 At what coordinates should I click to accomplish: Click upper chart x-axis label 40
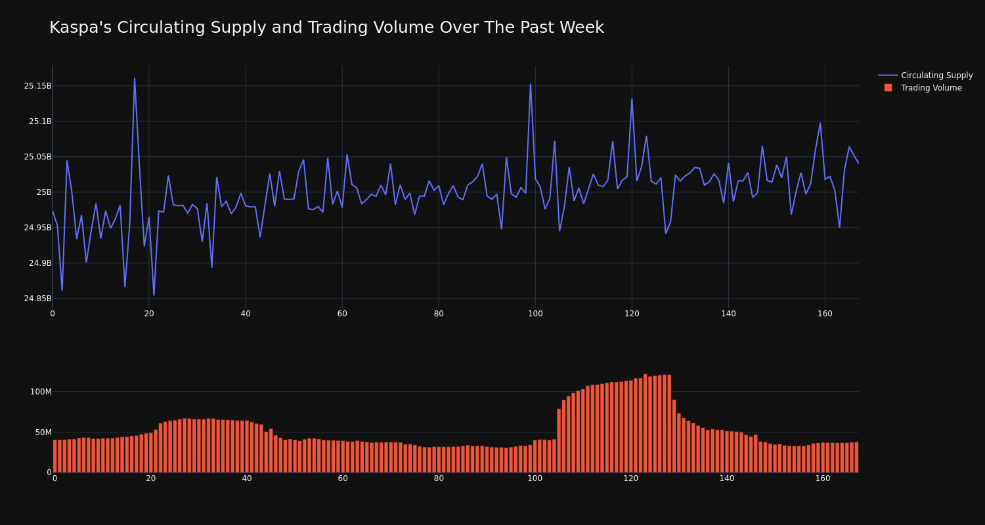click(x=246, y=314)
